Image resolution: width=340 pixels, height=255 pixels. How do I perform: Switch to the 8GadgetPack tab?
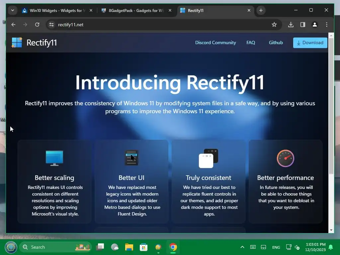136,10
